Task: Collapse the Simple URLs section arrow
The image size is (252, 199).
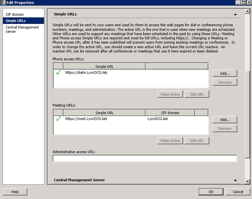Action: click(x=235, y=14)
